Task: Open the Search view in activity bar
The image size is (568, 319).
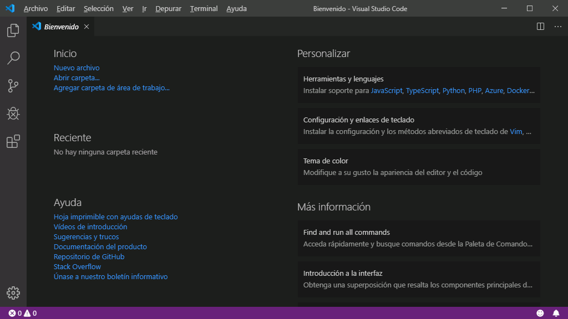Action: click(13, 58)
